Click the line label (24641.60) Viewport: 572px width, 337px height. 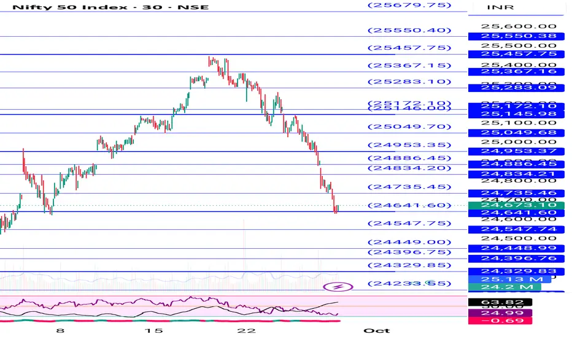click(409, 205)
